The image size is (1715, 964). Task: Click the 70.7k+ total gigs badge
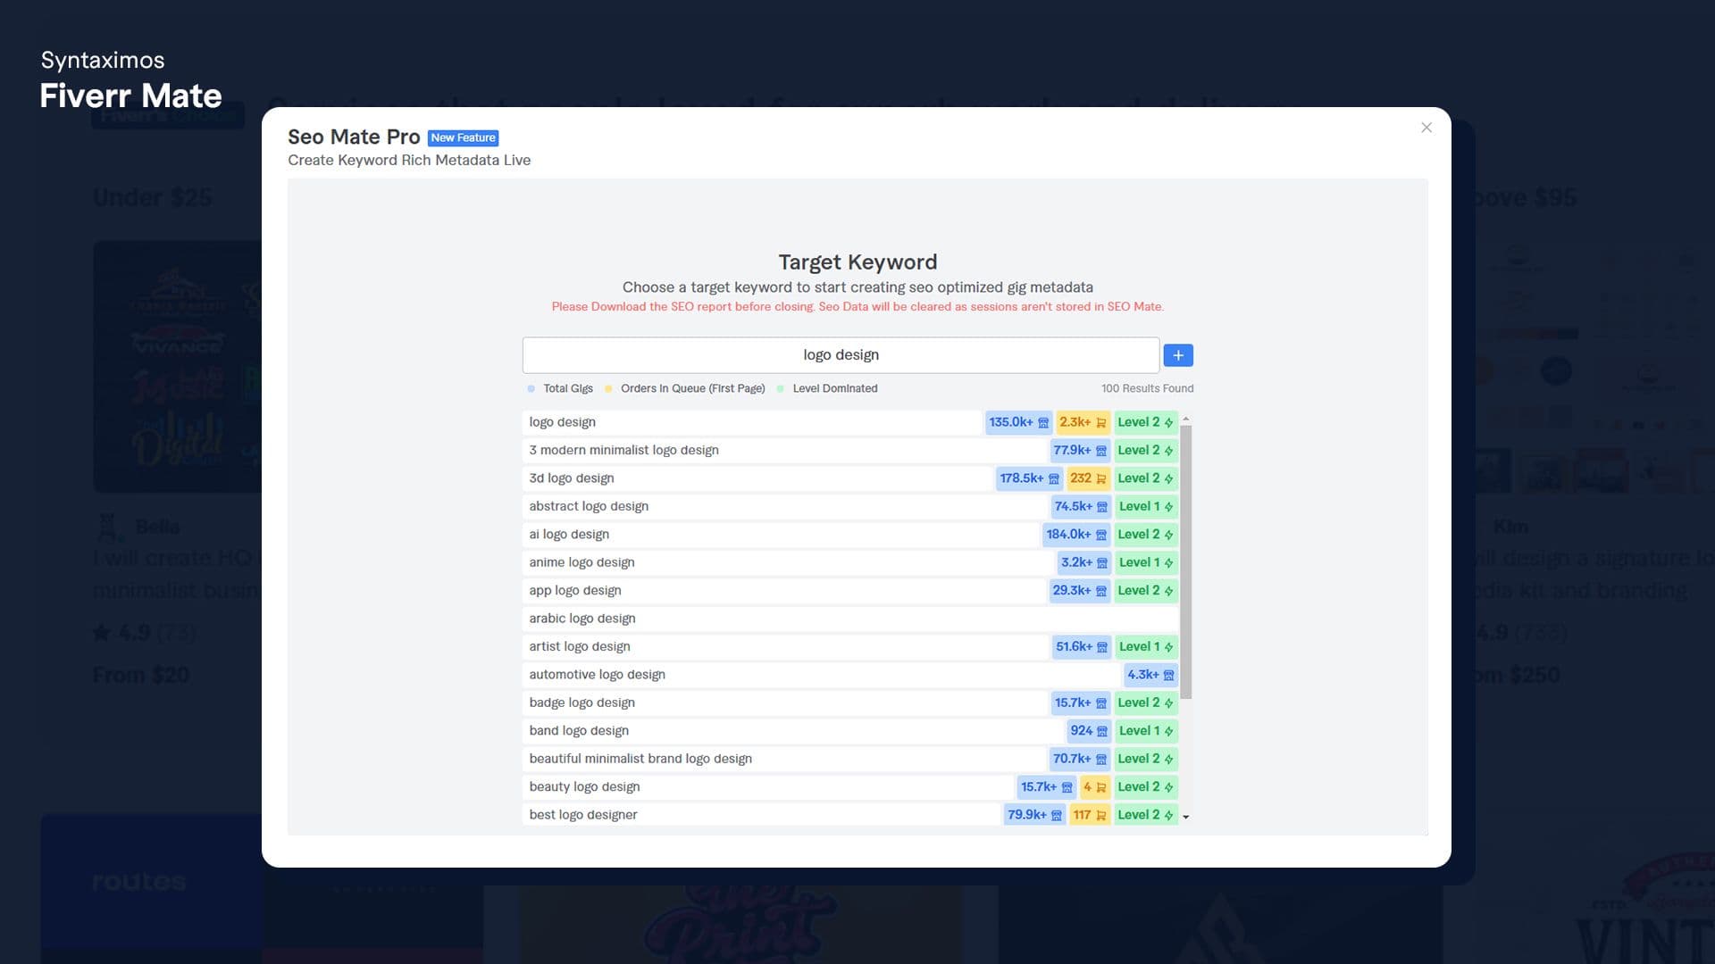[x=1080, y=759]
